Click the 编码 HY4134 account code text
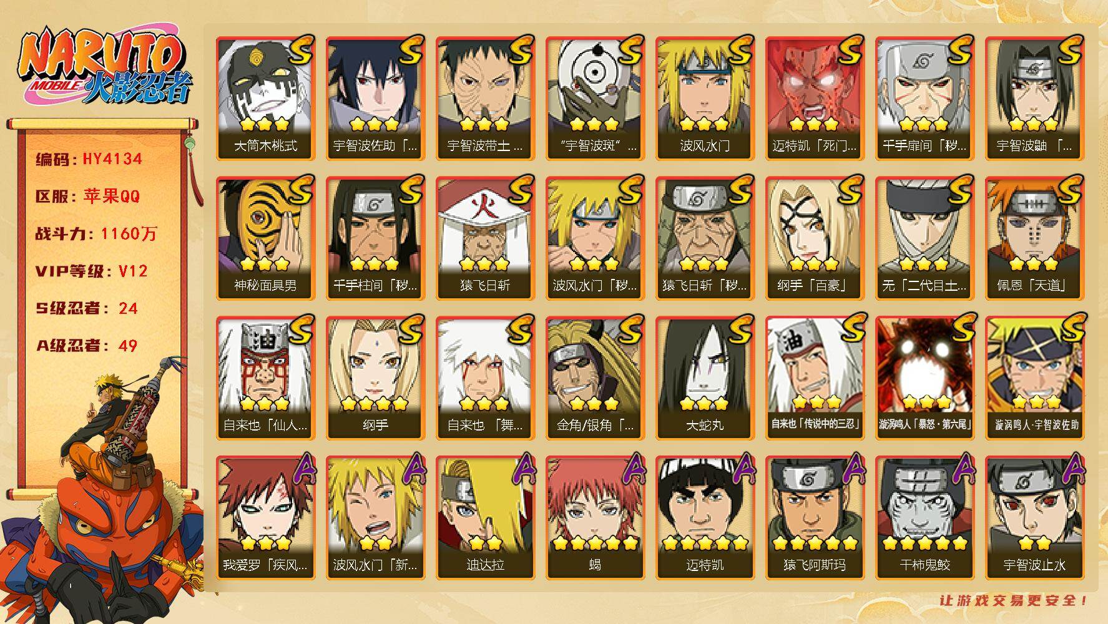The image size is (1108, 624). [89, 159]
